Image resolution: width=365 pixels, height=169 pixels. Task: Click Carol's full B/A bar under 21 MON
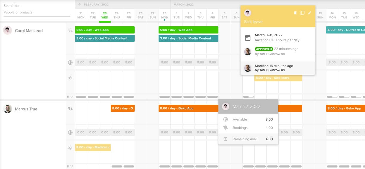[81, 97]
